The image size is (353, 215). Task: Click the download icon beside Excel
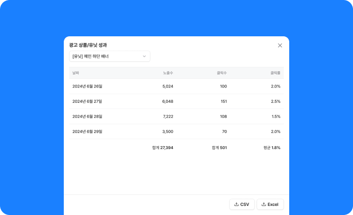(264, 204)
